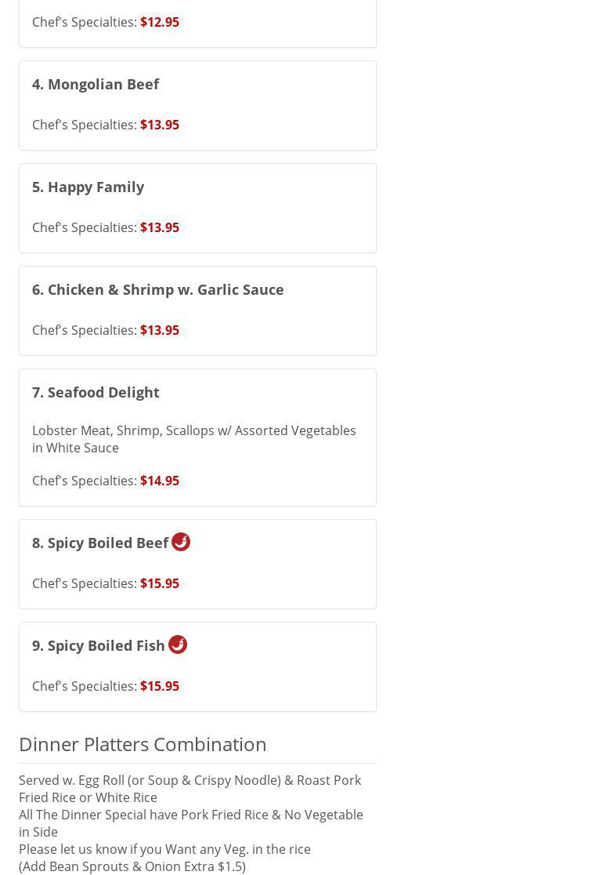
Task: Click the Chicken & Shrimp $13.95 price
Action: pos(159,330)
